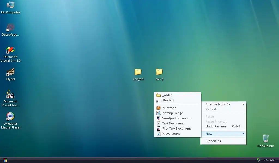279x163 pixels.
Task: Create a new Folder from submenu
Action: click(177, 95)
